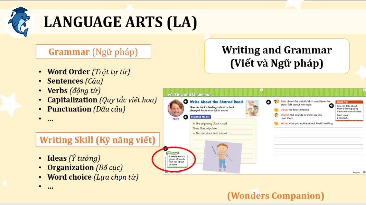This screenshot has width=366, height=205.
Task: Click Matt's portrait photo
Action: pos(175,108)
